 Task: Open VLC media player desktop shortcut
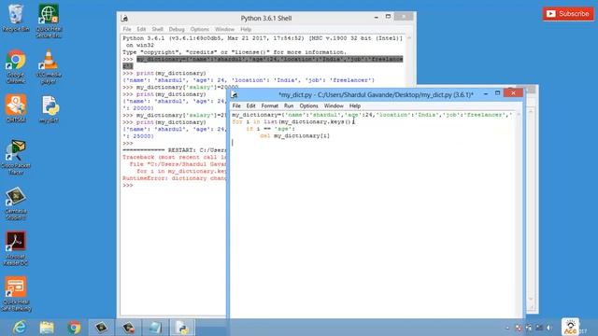click(49, 66)
